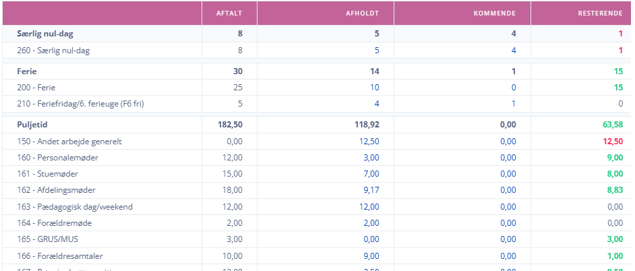This screenshot has width=635, height=271.
Task: Select the Puljetid group row
Action: (x=317, y=125)
